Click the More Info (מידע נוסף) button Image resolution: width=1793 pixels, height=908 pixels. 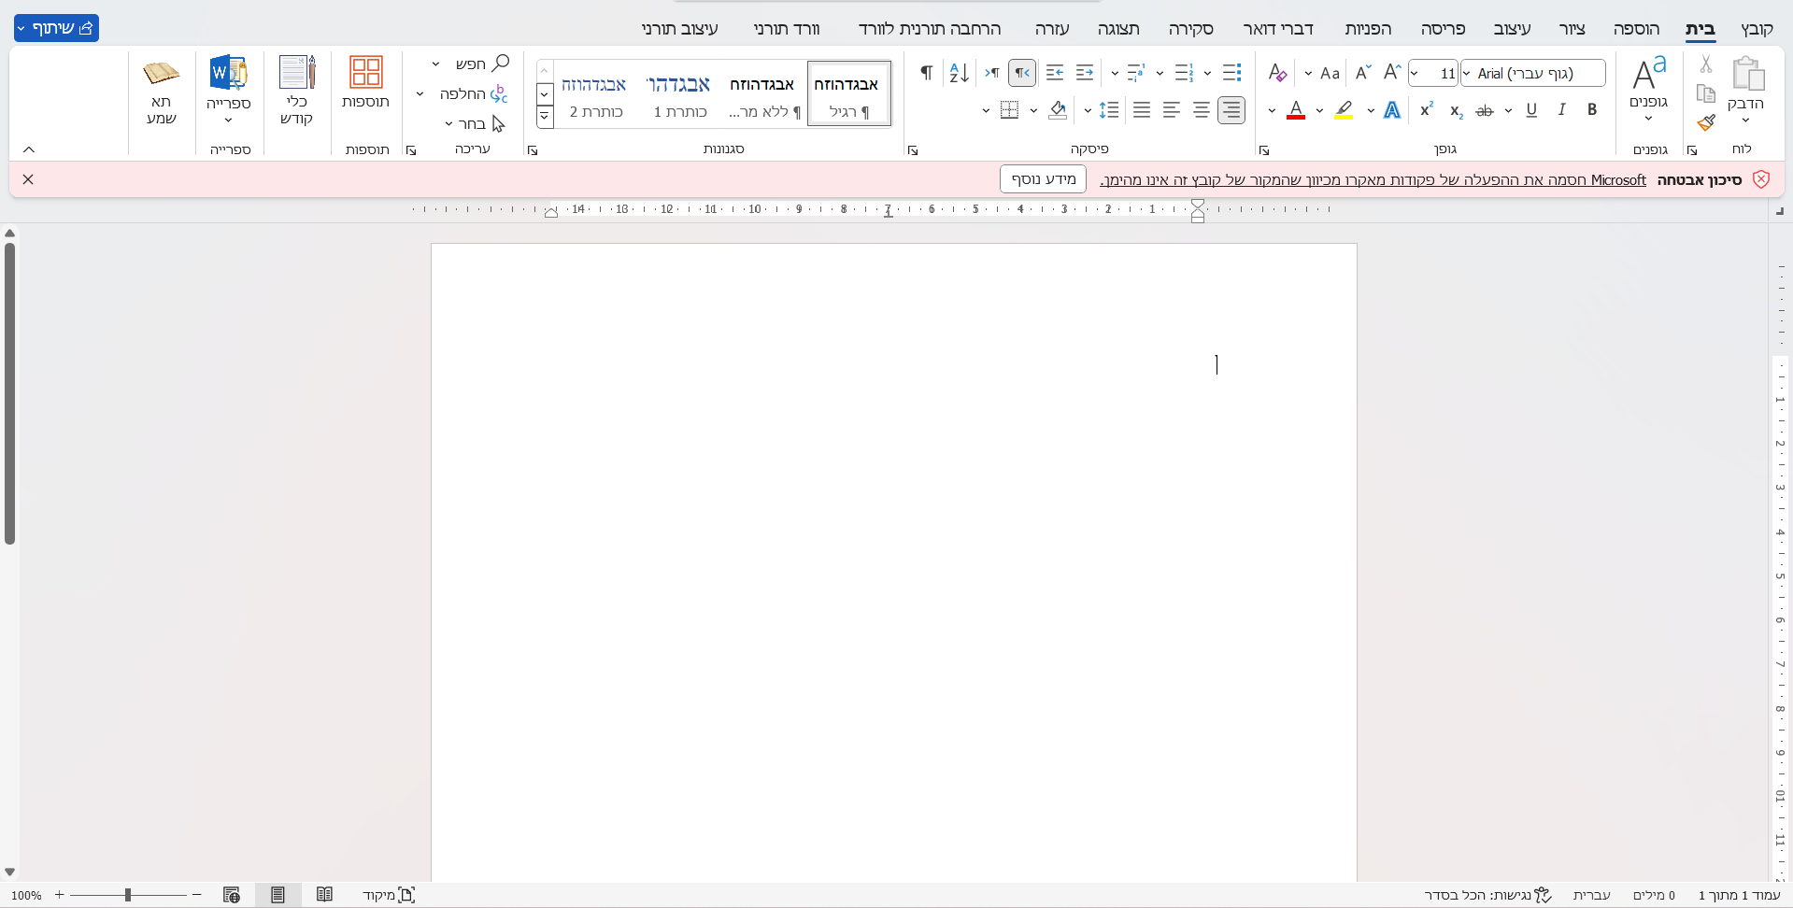(x=1044, y=179)
